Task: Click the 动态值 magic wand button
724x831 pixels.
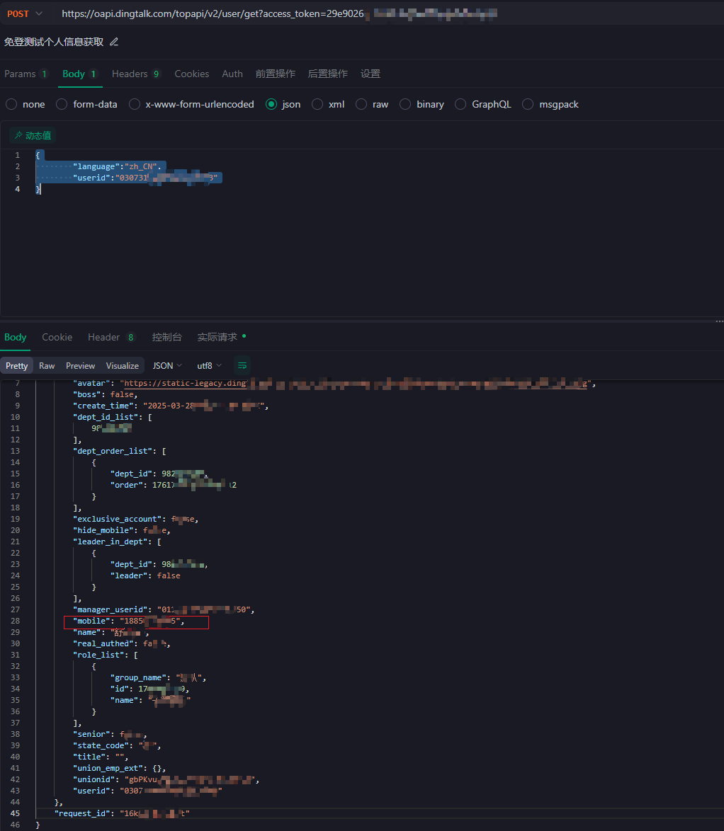Action: point(33,136)
